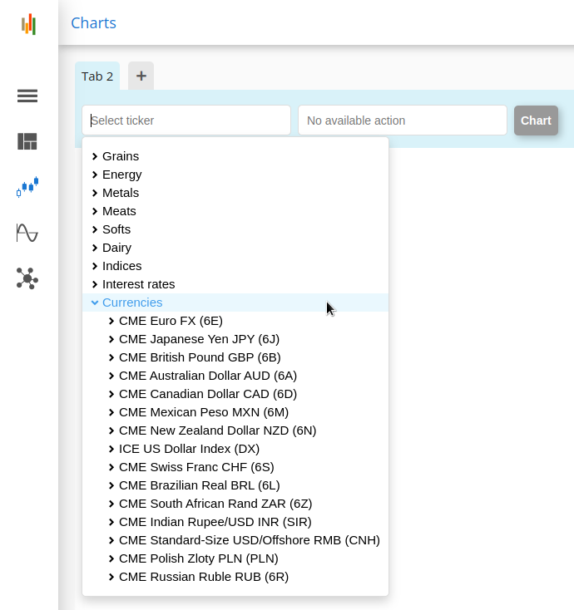
Task: Choose CME Standard-Size USD/Offshore RMB (CNH) label
Action: [250, 540]
